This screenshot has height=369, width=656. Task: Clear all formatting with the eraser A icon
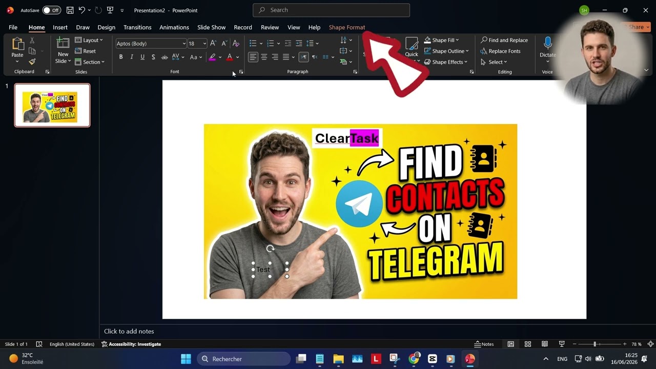(236, 44)
